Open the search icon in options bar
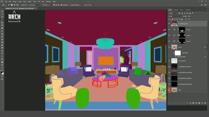209x117 pixels. point(202,5)
